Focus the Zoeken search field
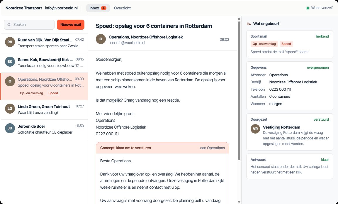338x204 pixels. tap(29, 25)
